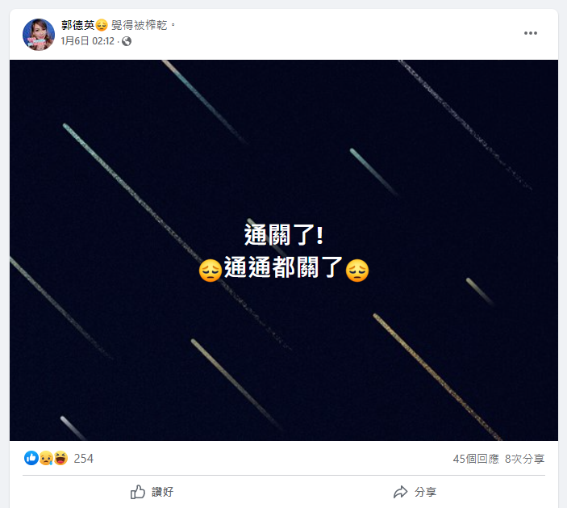Open the 1月6日 02:12 timestamp link
The image size is (567, 508).
(x=87, y=41)
